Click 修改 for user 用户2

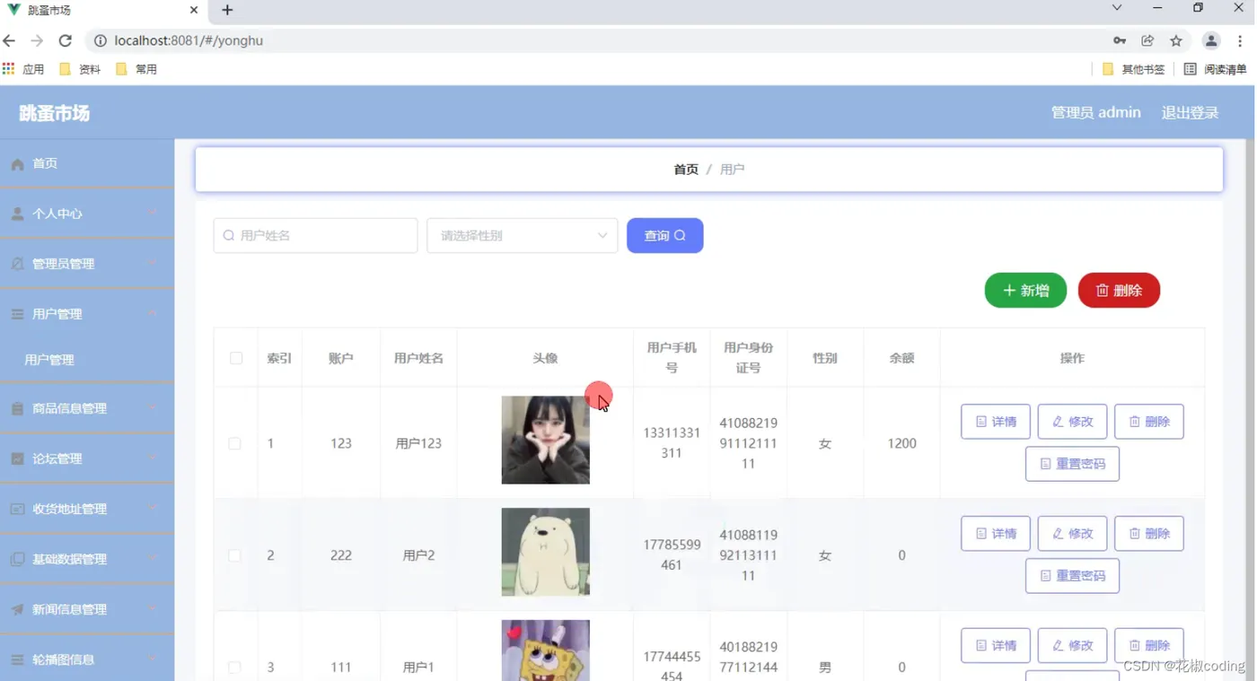tap(1072, 534)
